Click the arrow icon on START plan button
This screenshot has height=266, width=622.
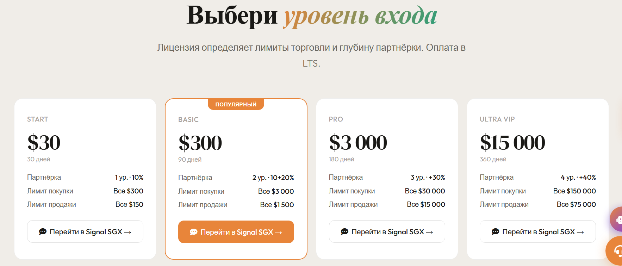128,232
